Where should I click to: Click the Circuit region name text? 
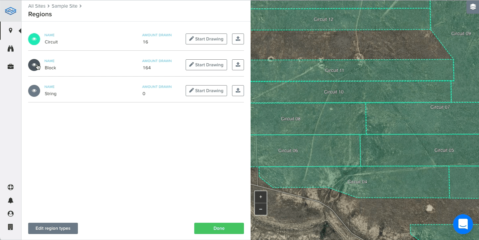pos(51,42)
